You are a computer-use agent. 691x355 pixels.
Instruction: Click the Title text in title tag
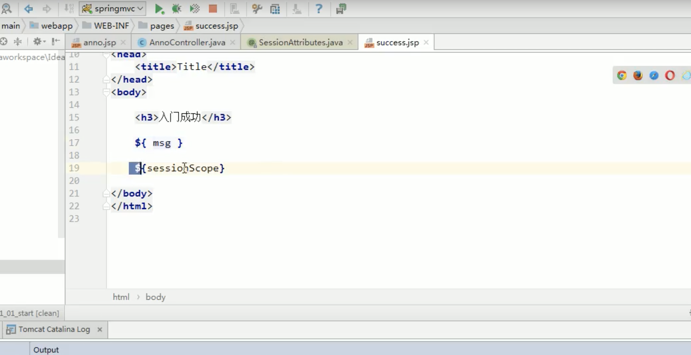click(192, 67)
